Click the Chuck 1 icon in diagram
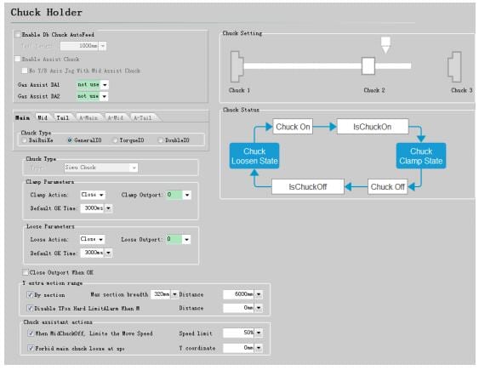 (x=237, y=66)
